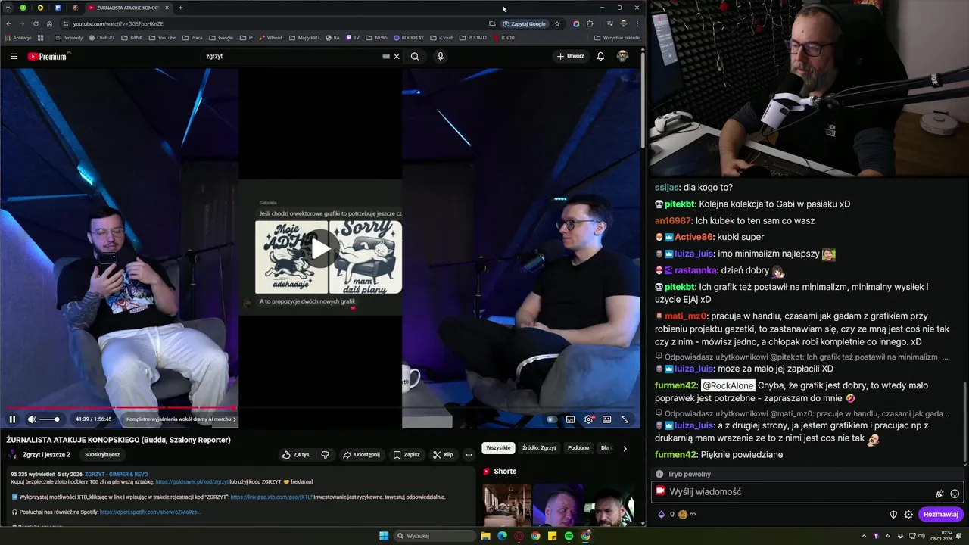Click Zapytaj Google button in address bar
The image size is (969, 545).
(x=525, y=23)
